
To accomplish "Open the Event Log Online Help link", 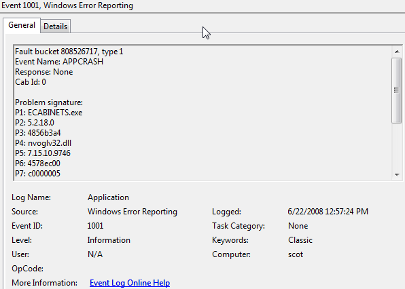I will click(130, 283).
